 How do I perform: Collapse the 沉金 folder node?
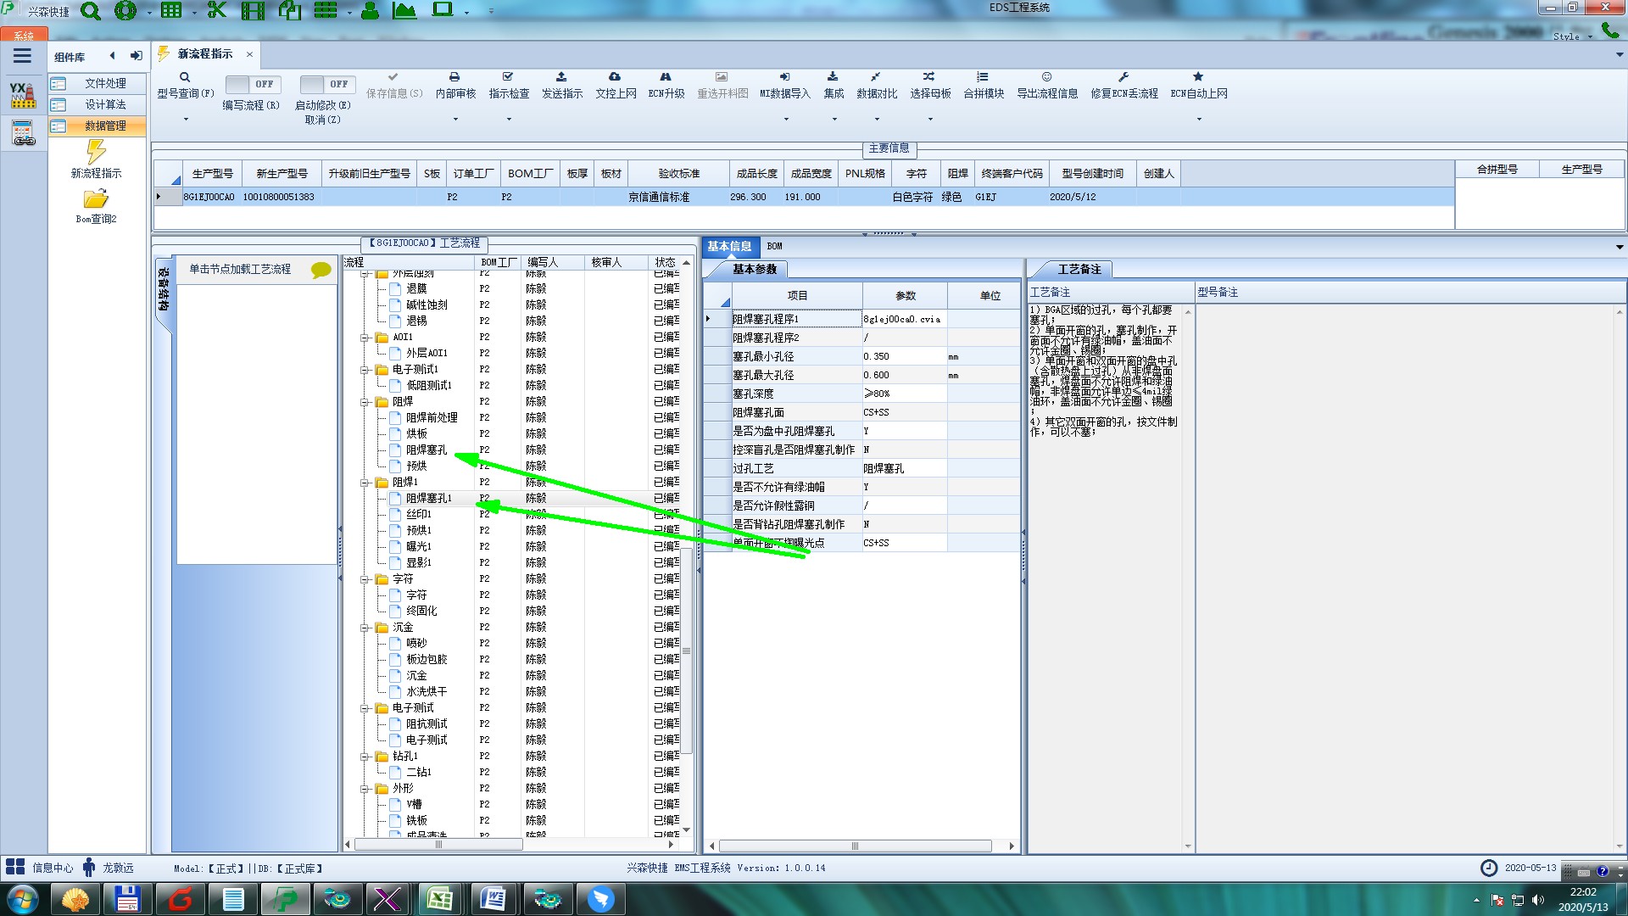pyautogui.click(x=365, y=628)
